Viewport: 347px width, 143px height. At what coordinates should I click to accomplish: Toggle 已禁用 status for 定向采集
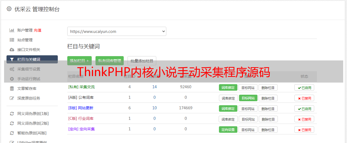(304, 130)
